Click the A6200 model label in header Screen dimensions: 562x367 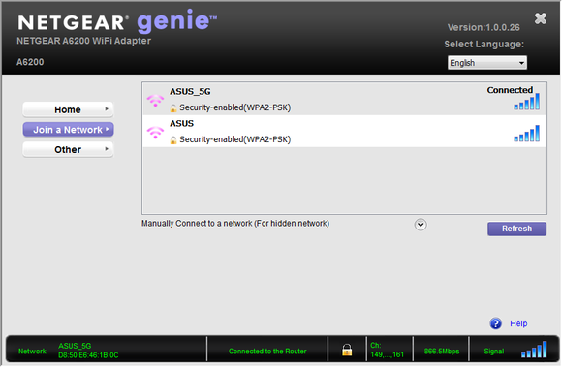(30, 62)
